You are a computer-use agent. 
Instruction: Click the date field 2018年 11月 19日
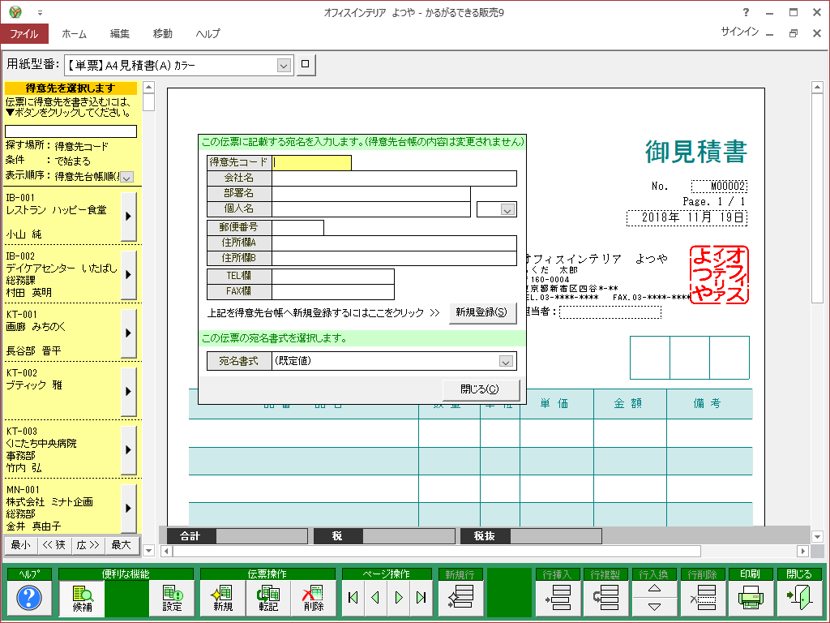[x=687, y=217]
